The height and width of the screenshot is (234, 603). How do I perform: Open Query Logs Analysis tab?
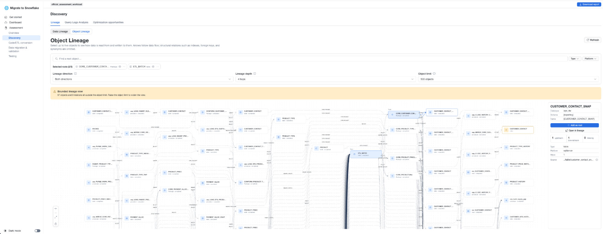click(x=76, y=22)
